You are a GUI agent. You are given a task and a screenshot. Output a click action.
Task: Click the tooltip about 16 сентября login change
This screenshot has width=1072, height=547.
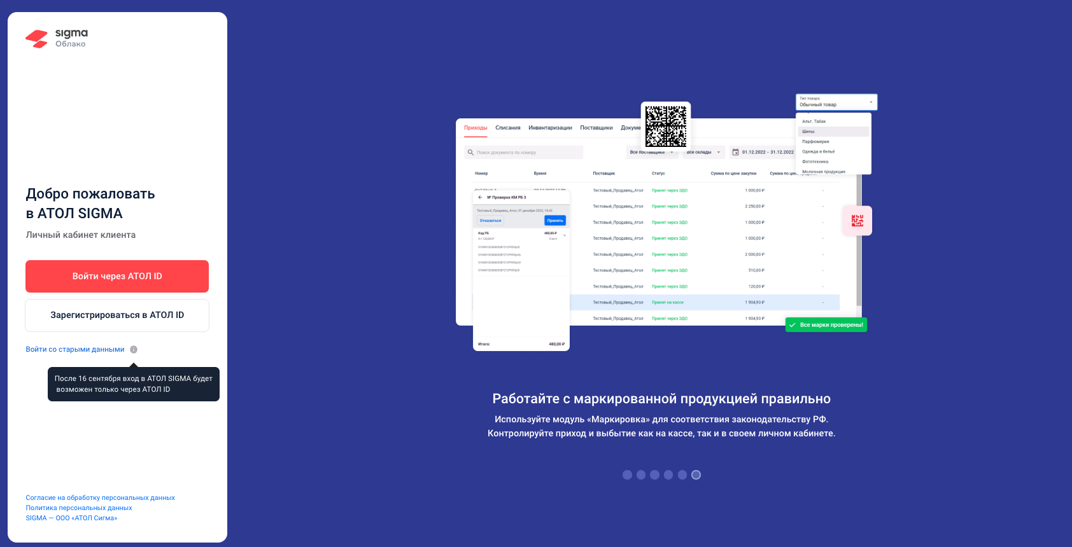click(134, 384)
